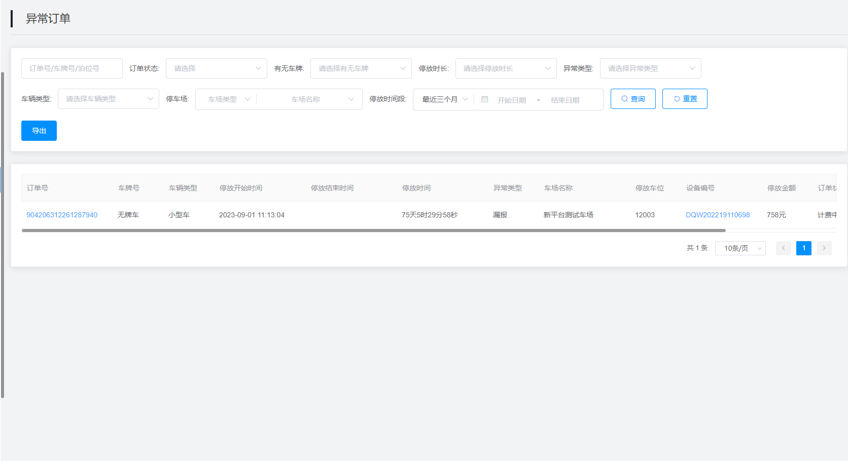Expand the 最近三个月 time range dropdown
Viewport: 848px width, 461px height.
tap(444, 99)
